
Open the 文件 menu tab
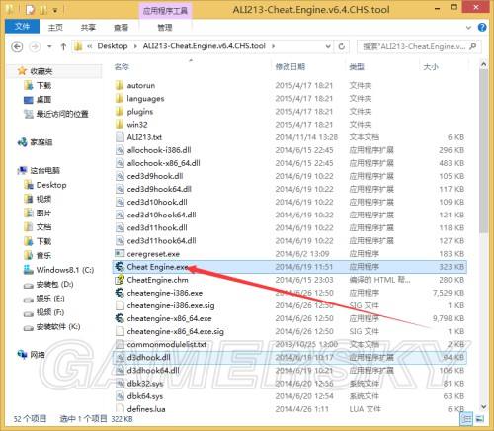22,27
